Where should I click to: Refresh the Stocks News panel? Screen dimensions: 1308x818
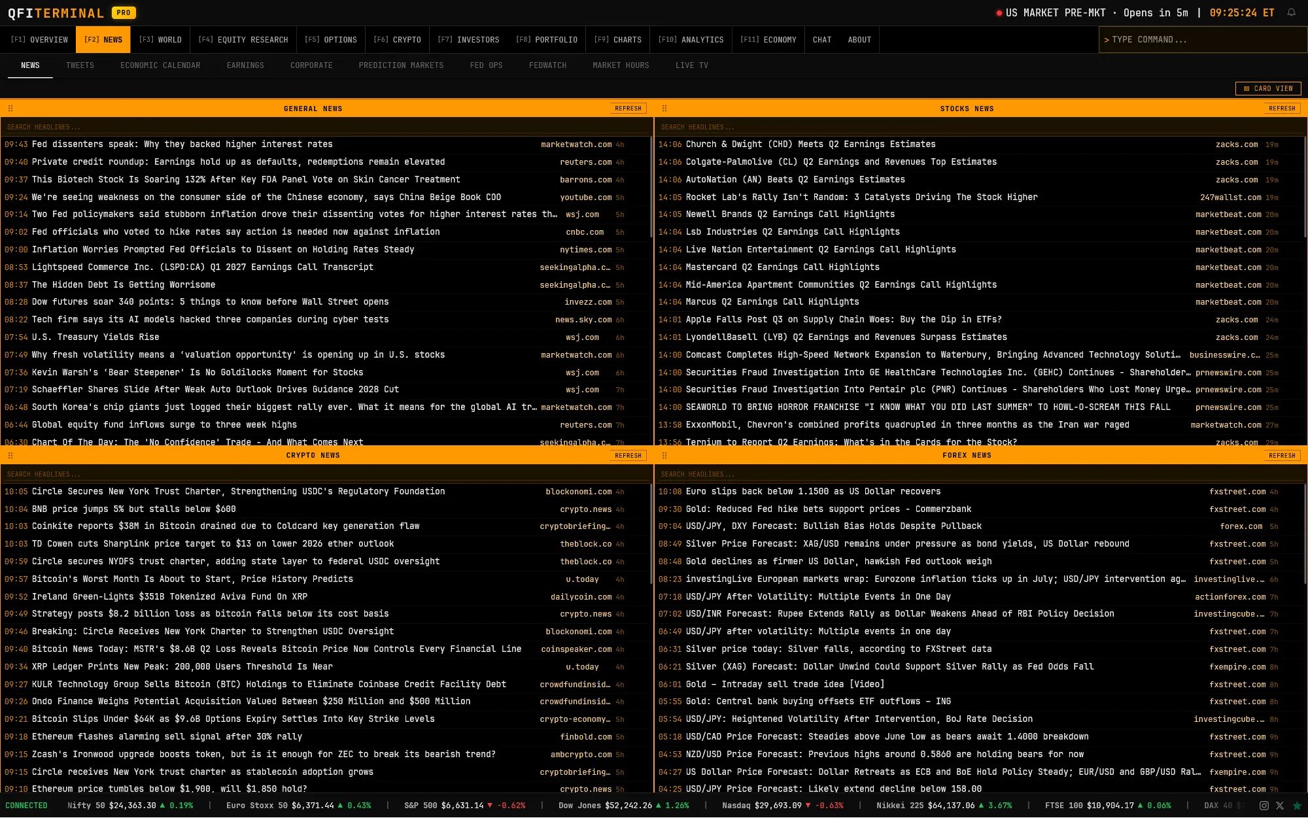pyautogui.click(x=1282, y=109)
